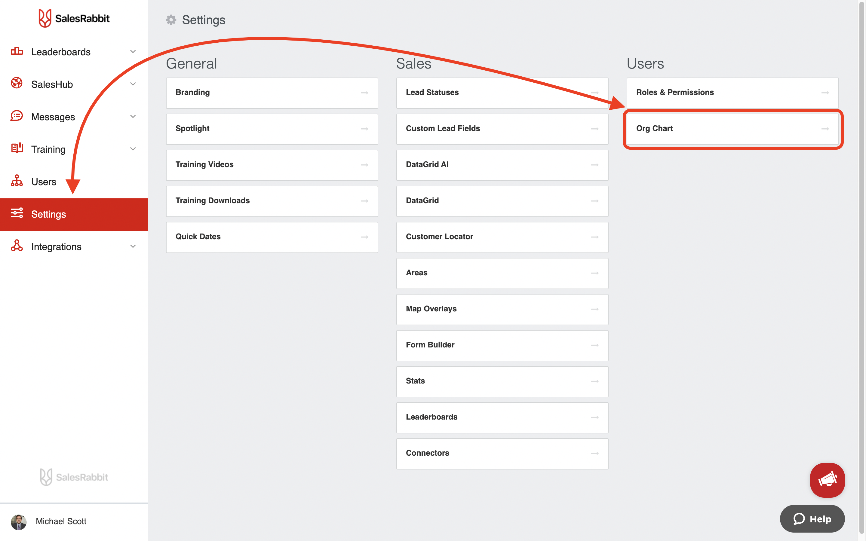Open DataGrid settings
The height and width of the screenshot is (541, 866).
(x=502, y=201)
